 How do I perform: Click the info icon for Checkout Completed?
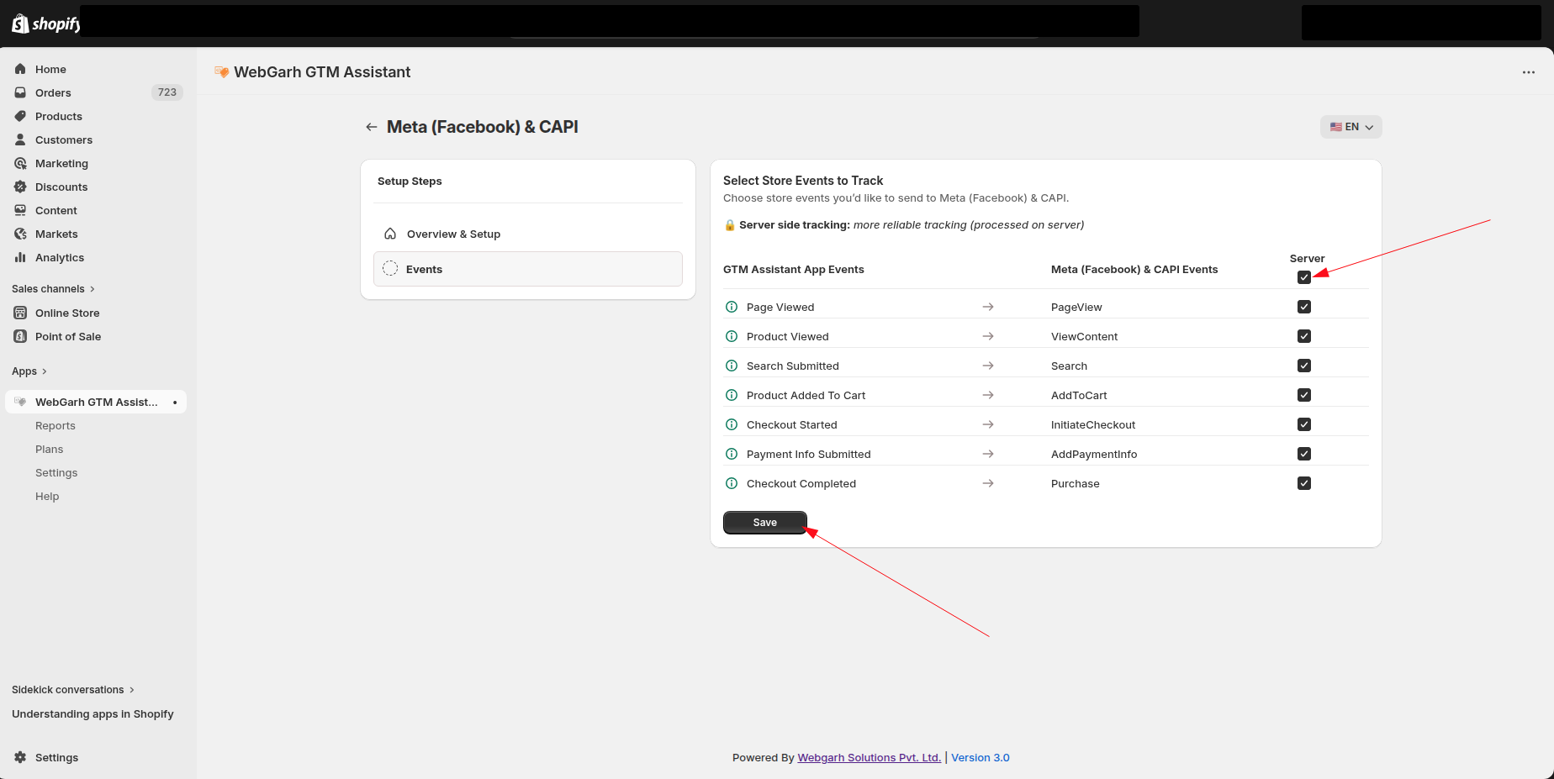coord(732,483)
